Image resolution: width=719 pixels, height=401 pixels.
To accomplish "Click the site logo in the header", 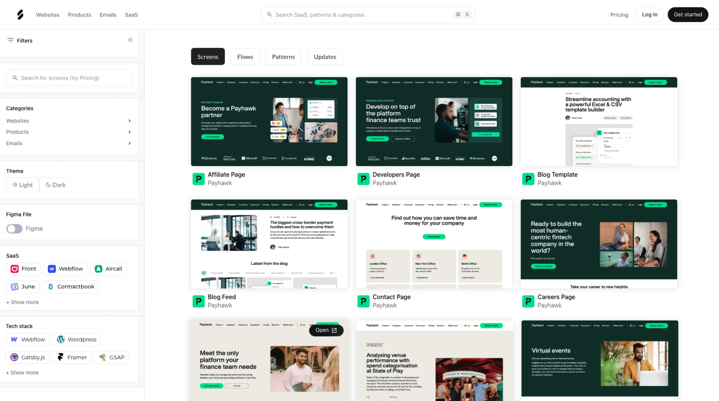I will 20,15.
